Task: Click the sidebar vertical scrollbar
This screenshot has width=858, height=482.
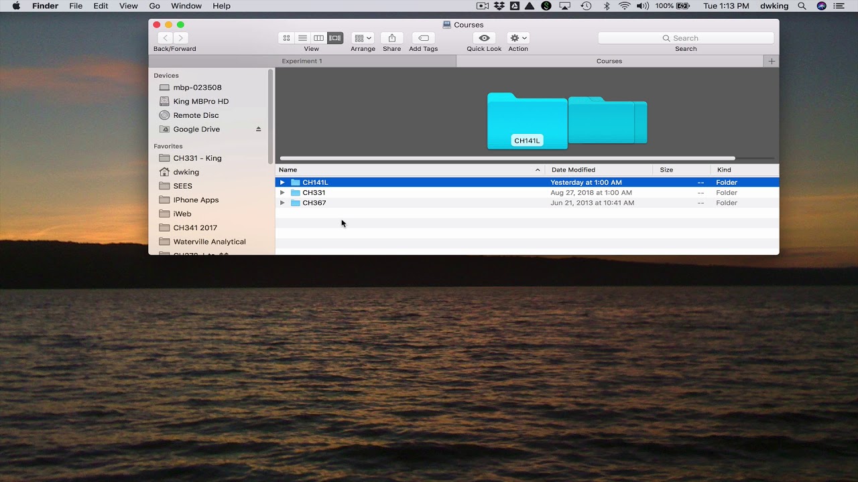Action: (x=271, y=116)
